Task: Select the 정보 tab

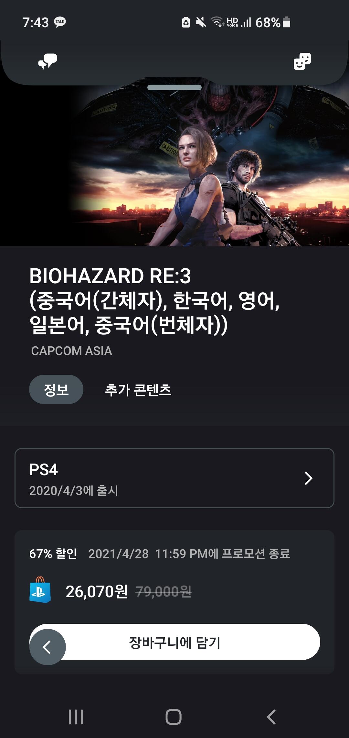Action: [56, 389]
